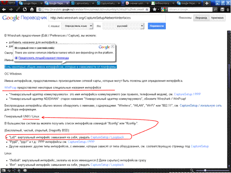The image size is (231, 173).
Task: Click the text добавить название для интерфейса
Action: point(33,43)
